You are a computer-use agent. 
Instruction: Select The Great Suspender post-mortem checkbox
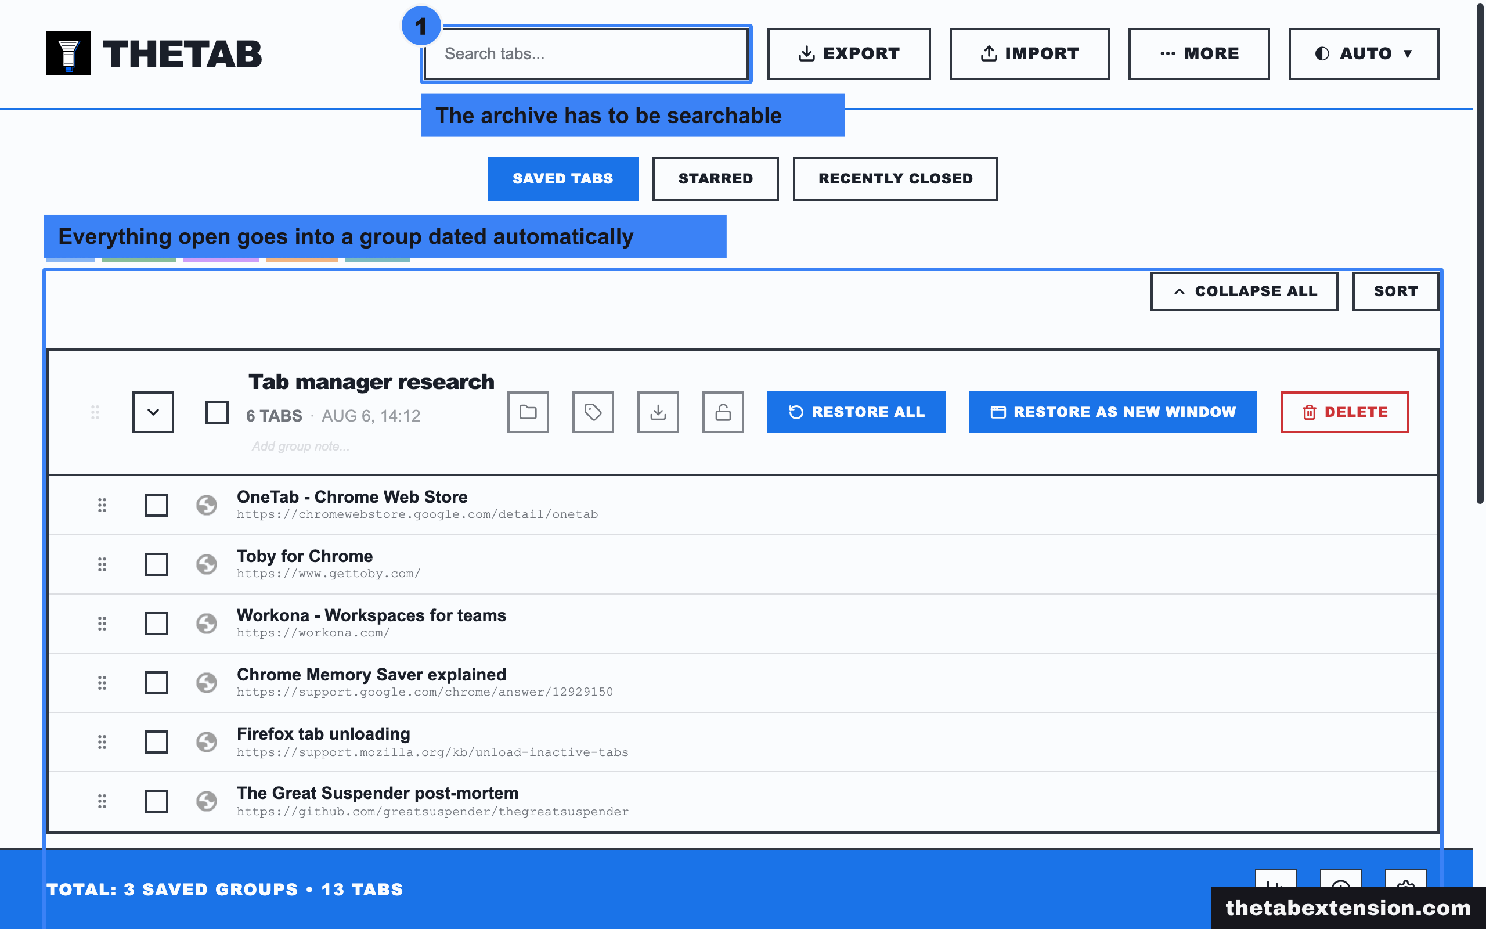pyautogui.click(x=157, y=801)
